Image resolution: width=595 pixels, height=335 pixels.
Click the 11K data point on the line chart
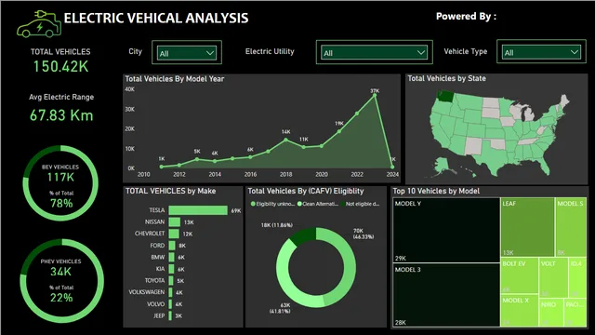[304, 147]
